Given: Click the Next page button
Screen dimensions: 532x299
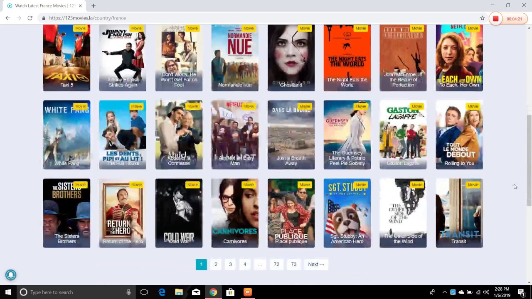Looking at the screenshot, I should tap(316, 265).
